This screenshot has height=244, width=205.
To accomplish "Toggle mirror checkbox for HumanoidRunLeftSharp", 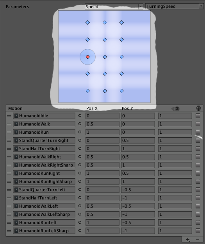I will click(198, 231).
